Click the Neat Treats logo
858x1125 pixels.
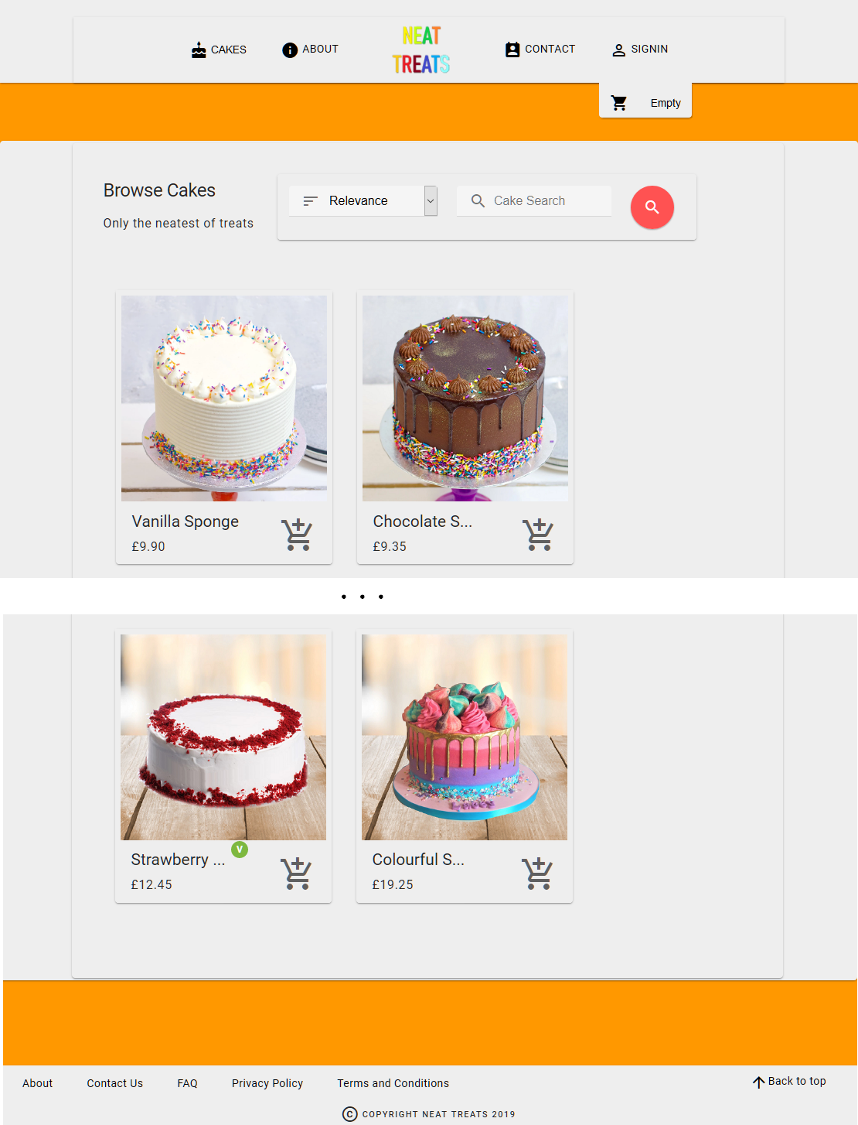pyautogui.click(x=421, y=50)
